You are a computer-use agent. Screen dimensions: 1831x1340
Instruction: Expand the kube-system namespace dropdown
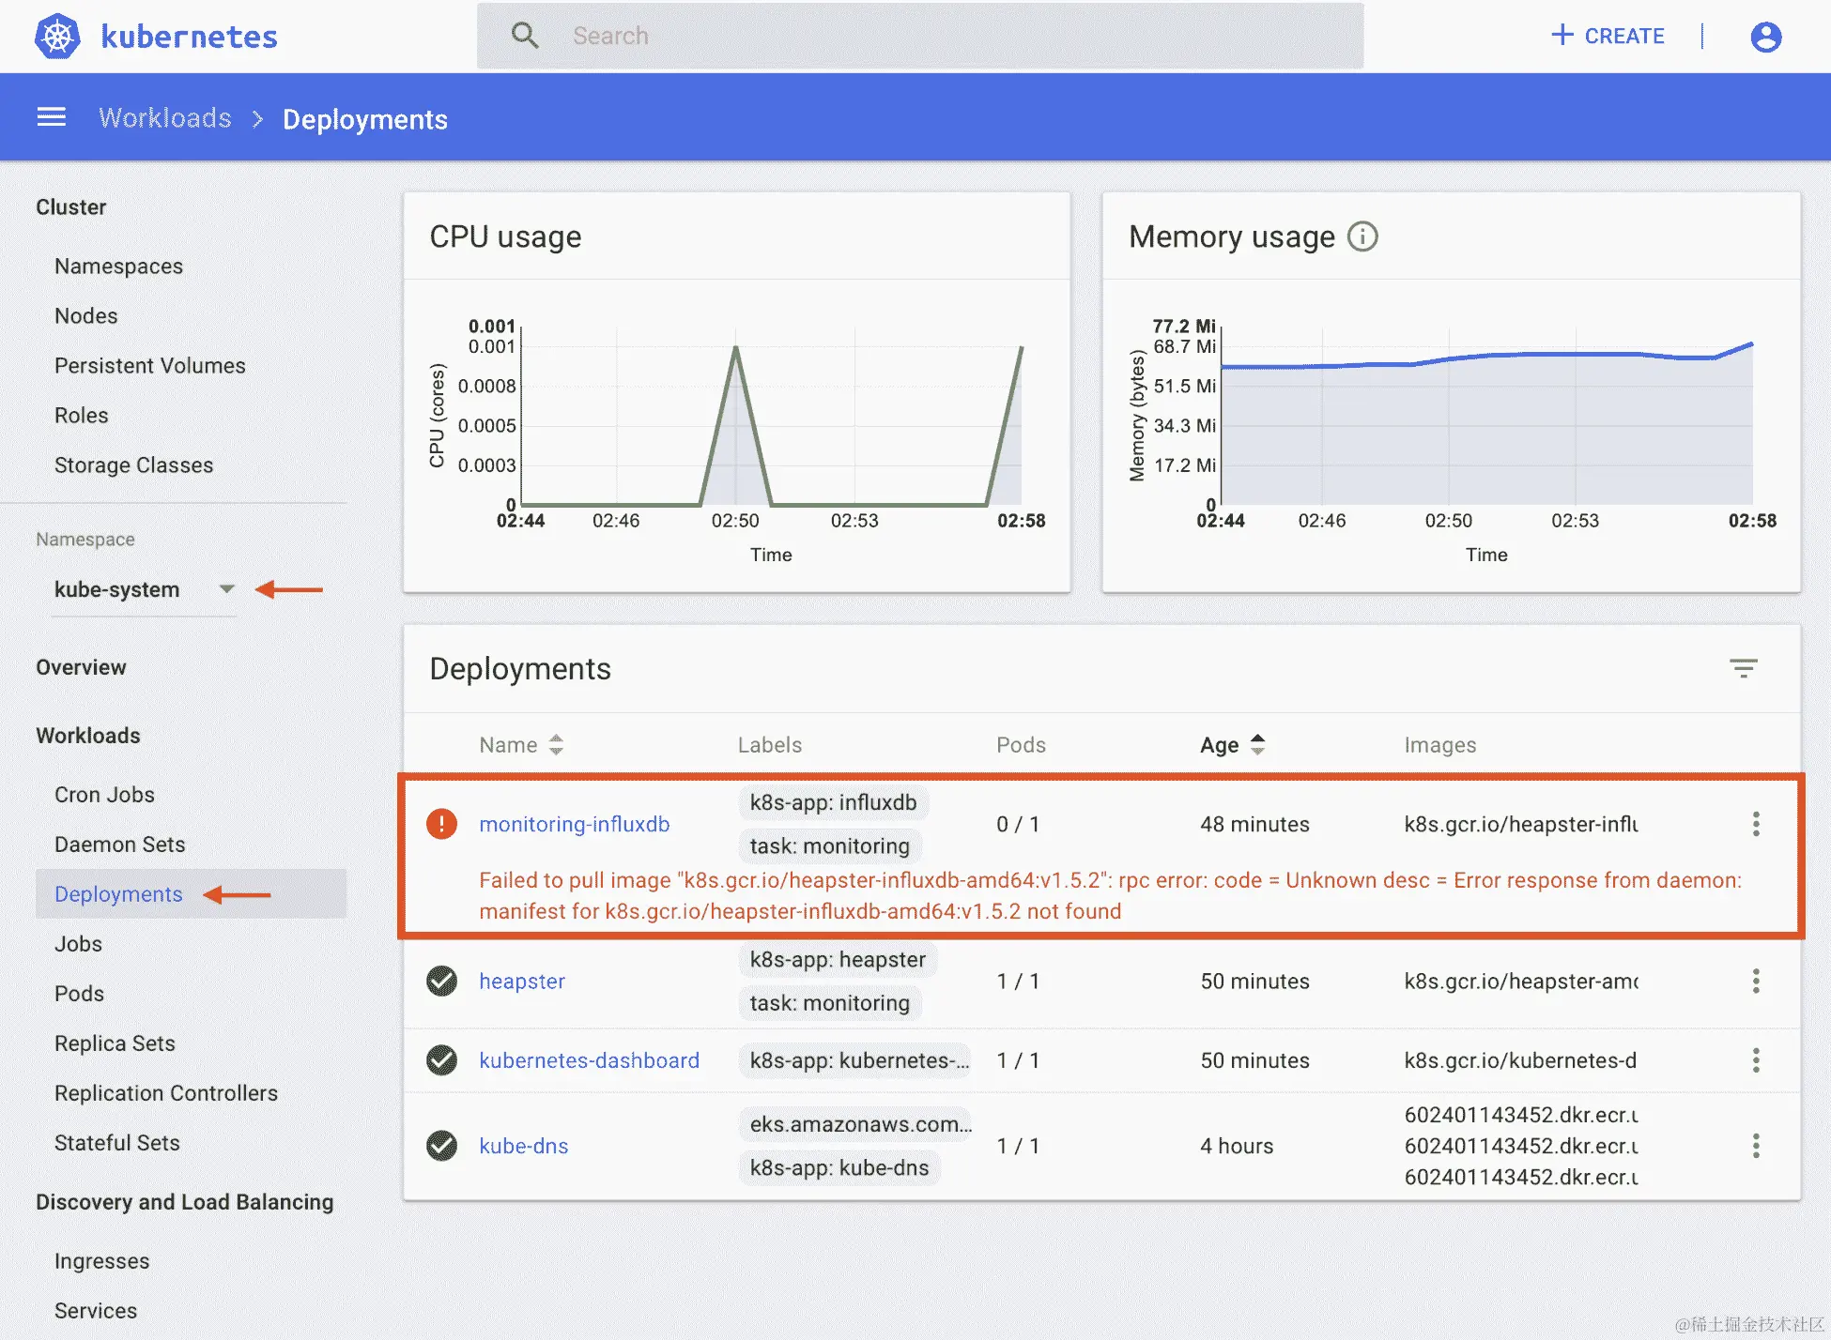226,589
